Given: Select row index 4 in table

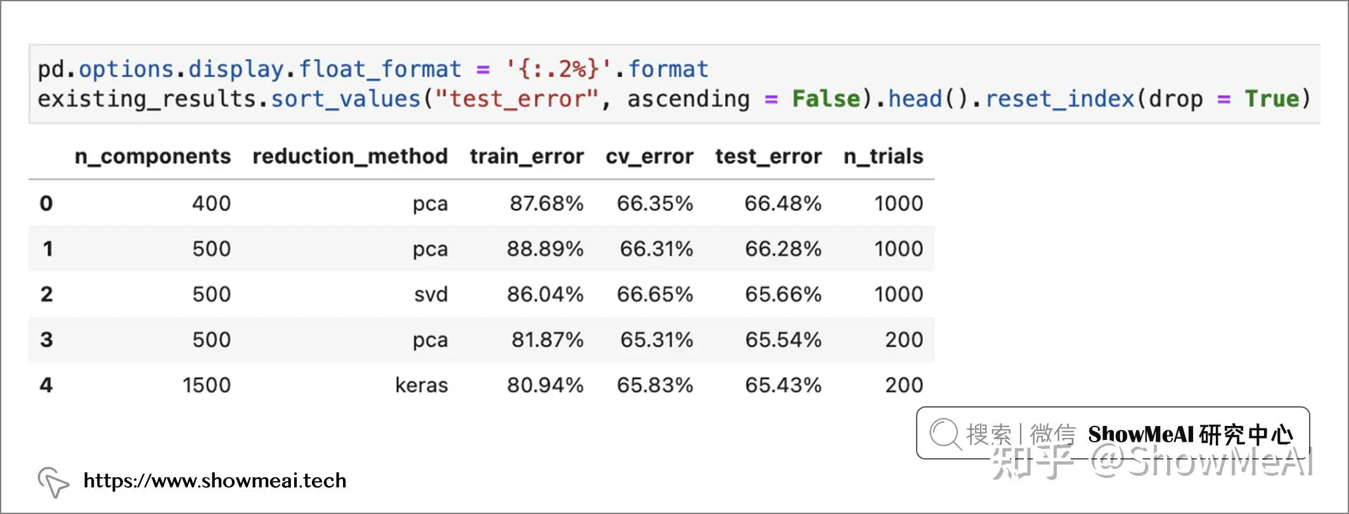Looking at the screenshot, I should (46, 385).
